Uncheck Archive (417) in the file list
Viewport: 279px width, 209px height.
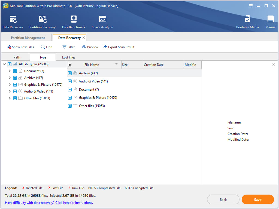tap(70, 73)
